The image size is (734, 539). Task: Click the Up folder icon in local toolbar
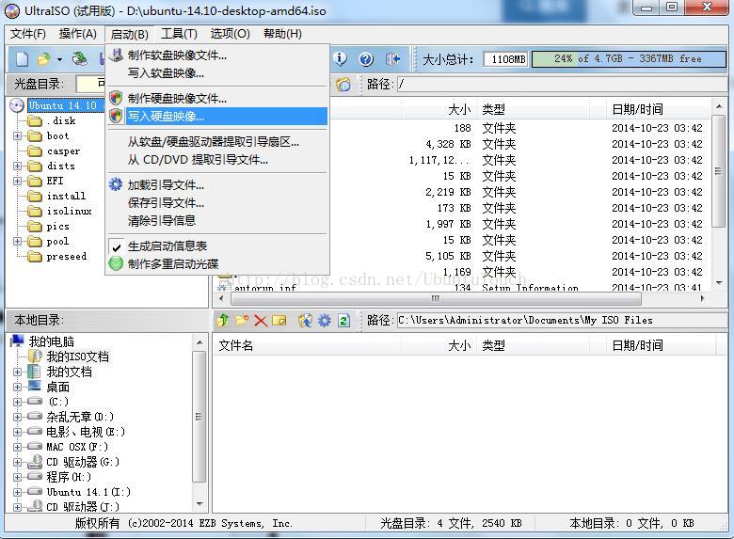pos(223,321)
